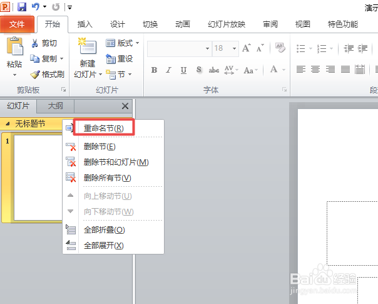Click the 新建幻灯片 new slide icon
Screen dimensions: 378x304
88,46
